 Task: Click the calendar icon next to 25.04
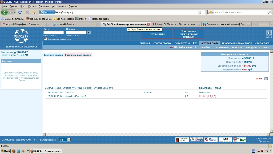[266, 79]
